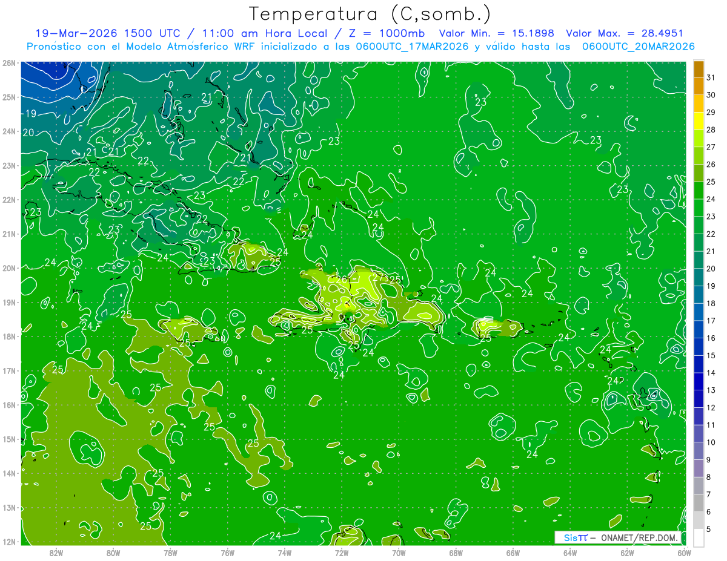The width and height of the screenshot is (727, 561).
Task: Click the gray color band between 6 and 7
Action: pos(699,504)
